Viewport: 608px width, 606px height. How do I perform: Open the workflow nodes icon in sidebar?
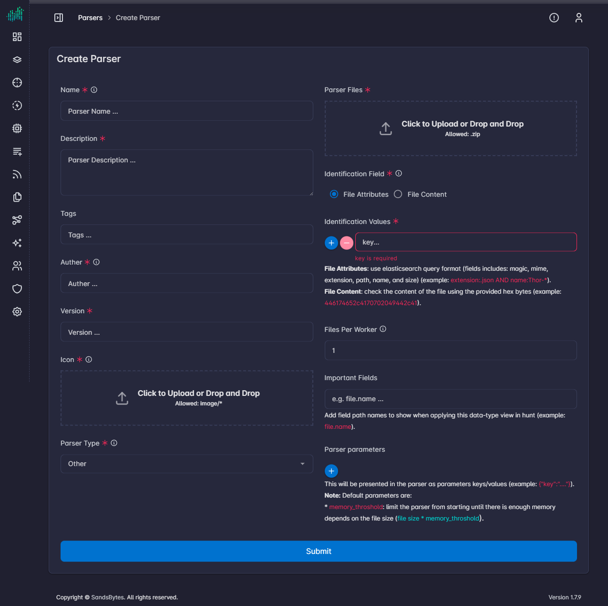17,220
